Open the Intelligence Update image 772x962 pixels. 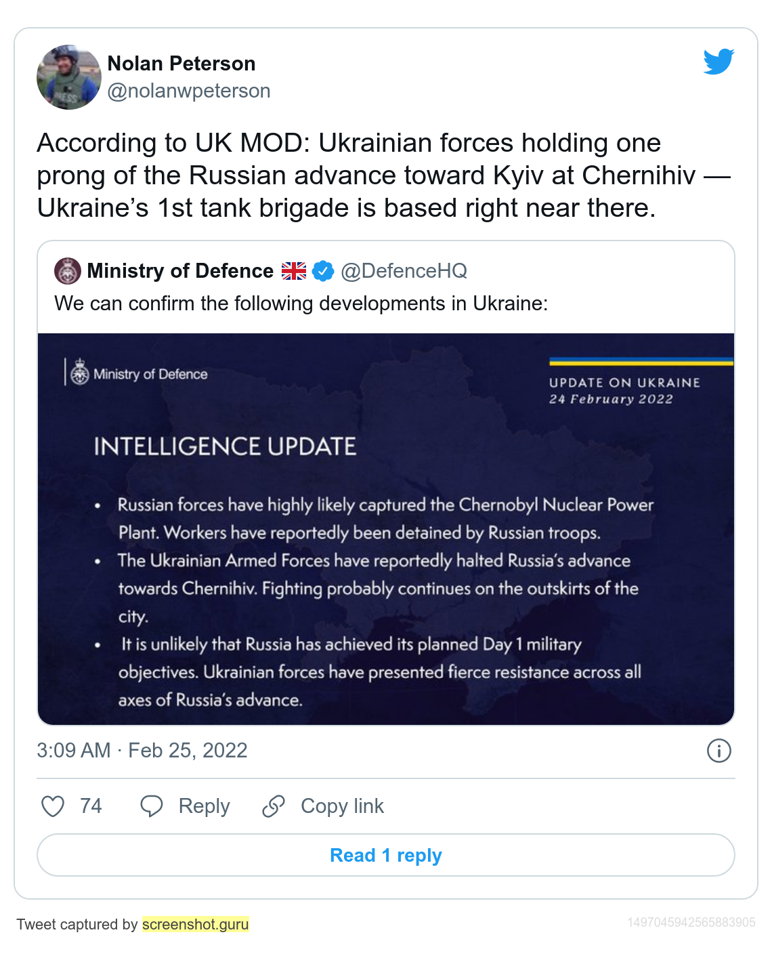pyautogui.click(x=386, y=528)
